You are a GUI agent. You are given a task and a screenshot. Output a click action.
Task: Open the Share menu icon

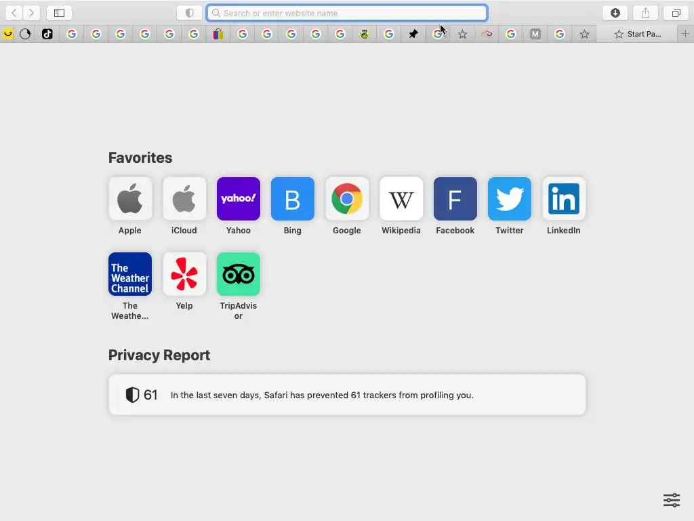click(645, 13)
